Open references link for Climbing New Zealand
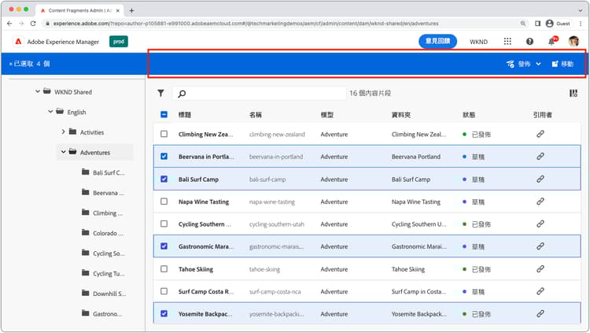The width and height of the screenshot is (590, 333). [x=540, y=134]
